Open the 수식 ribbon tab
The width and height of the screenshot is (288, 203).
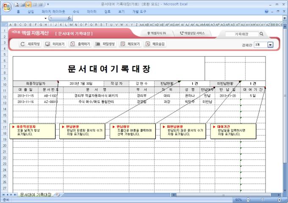coord(76,12)
